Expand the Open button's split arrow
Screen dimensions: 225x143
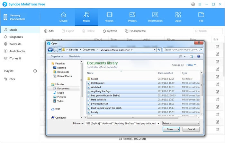(178, 129)
